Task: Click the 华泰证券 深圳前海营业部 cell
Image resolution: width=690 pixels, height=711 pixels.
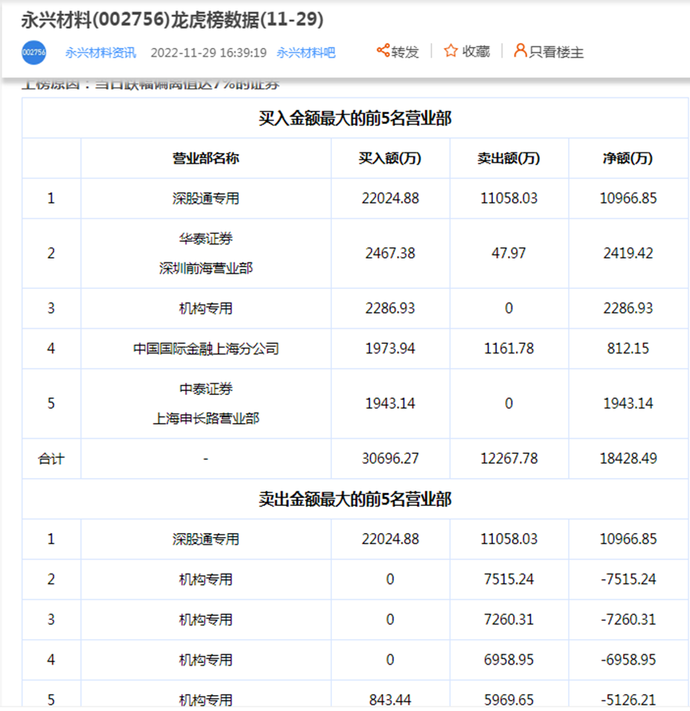Action: coord(206,254)
